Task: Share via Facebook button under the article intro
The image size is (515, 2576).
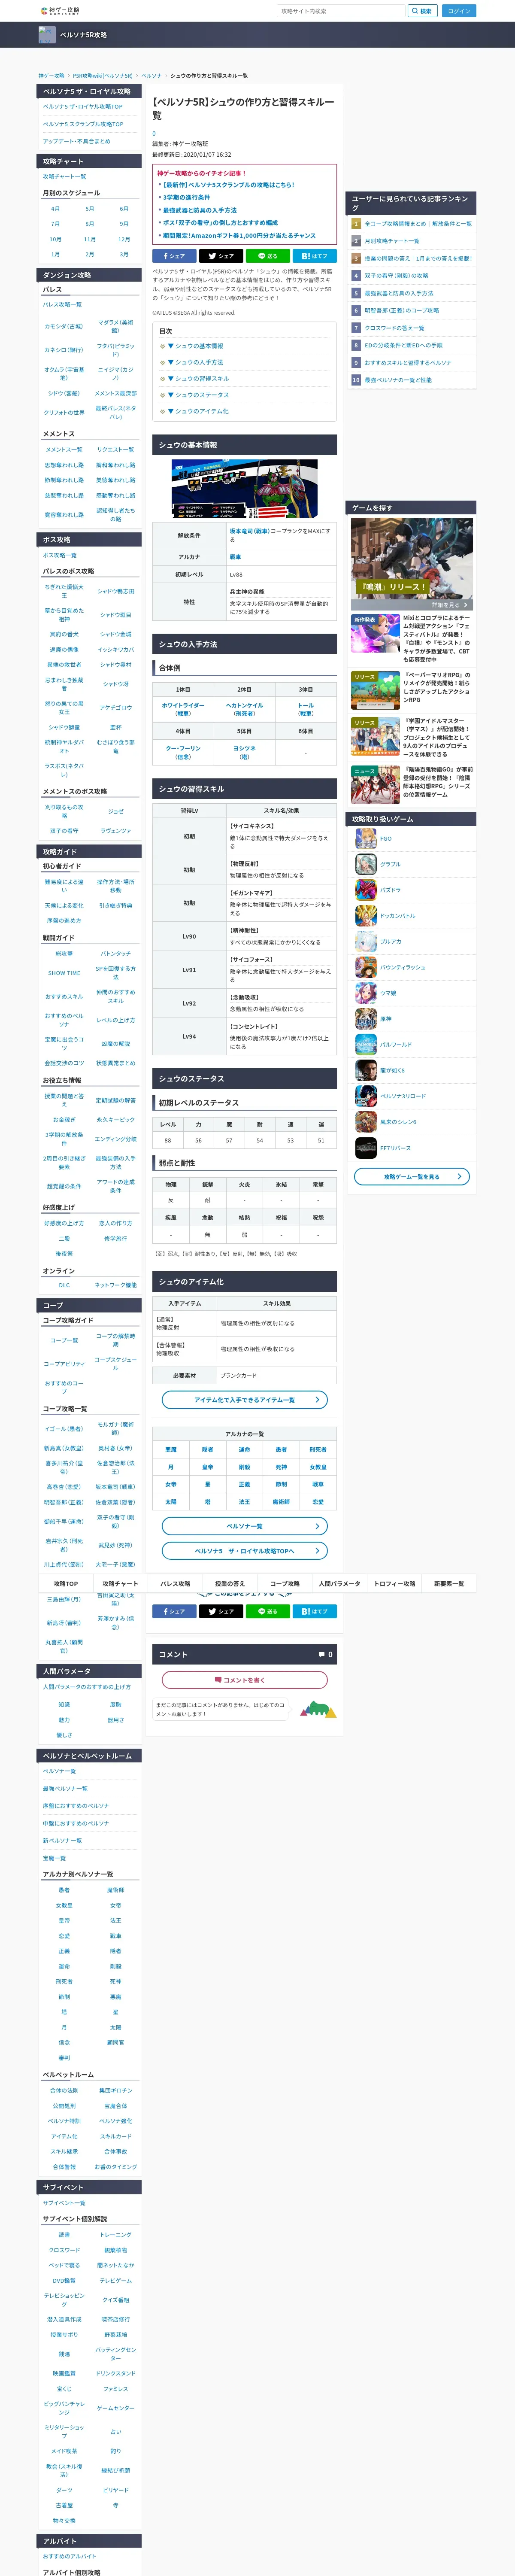Action: (x=174, y=256)
